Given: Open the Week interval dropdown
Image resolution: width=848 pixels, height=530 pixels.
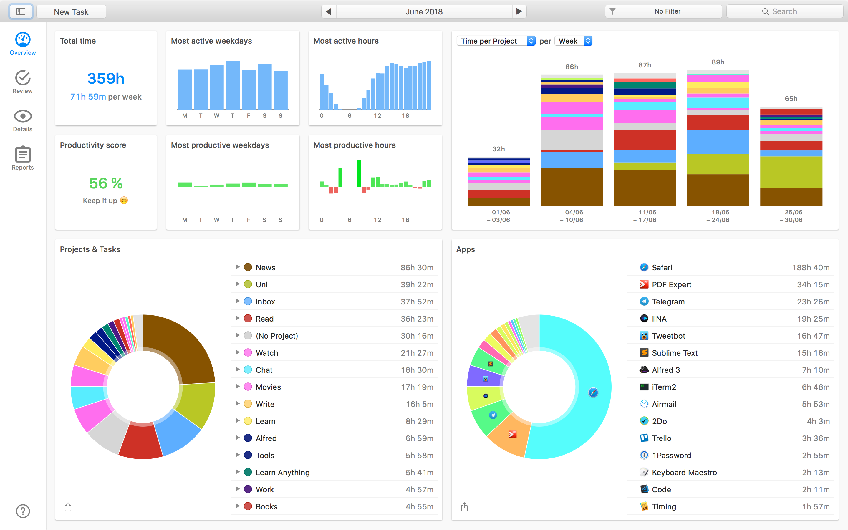Looking at the screenshot, I should point(574,41).
